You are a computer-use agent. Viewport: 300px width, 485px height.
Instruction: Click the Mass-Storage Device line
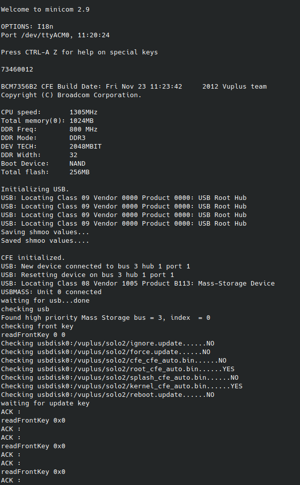pos(137,284)
